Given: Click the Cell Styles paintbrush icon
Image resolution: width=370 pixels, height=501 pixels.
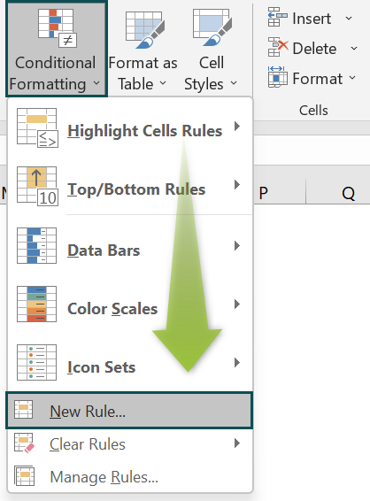Looking at the screenshot, I should [212, 28].
